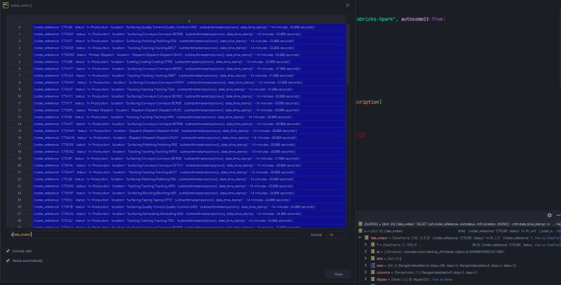The image size is (561, 285).
Task: Toggle the Colored cells checkbox
Action: (8, 251)
